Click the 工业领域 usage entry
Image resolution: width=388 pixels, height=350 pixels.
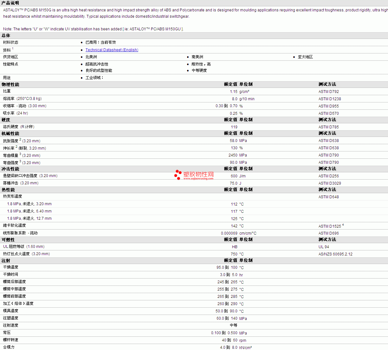tap(94, 78)
